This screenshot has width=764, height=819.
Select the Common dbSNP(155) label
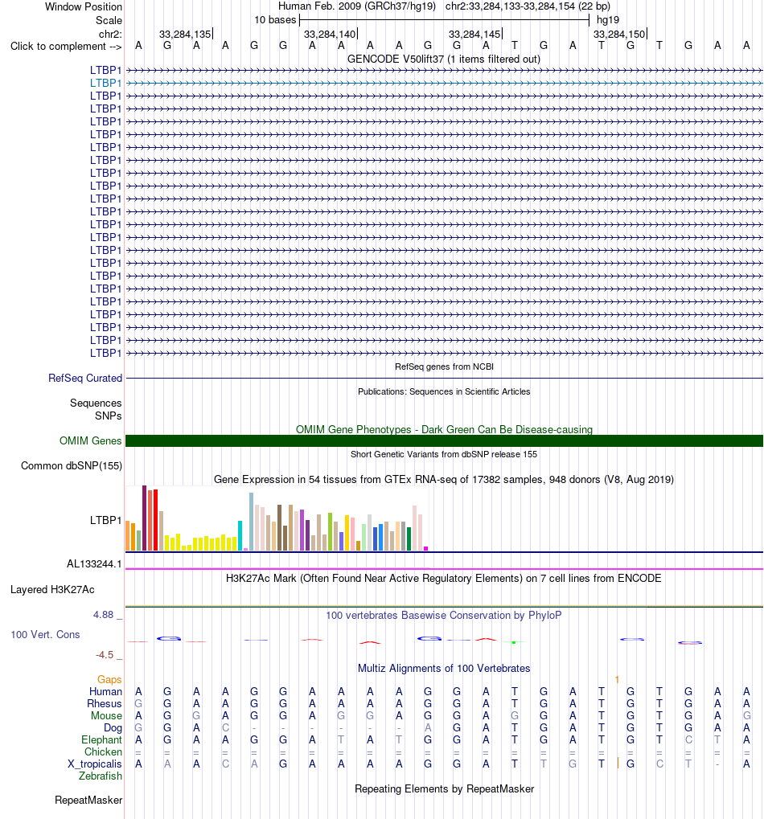point(72,466)
